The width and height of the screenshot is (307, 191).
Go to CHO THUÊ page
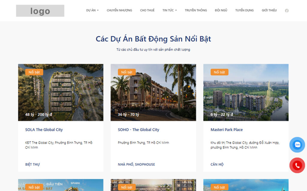(147, 10)
